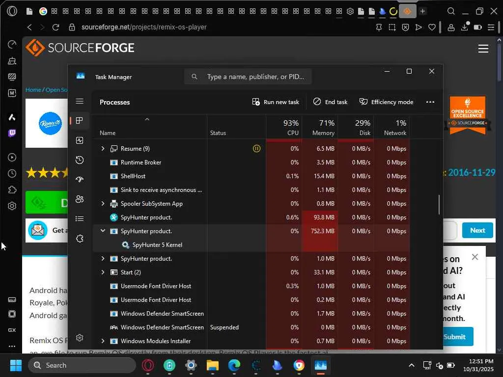Screen dimensions: 503x377
Task: Sort by Status column header
Action: click(x=218, y=133)
